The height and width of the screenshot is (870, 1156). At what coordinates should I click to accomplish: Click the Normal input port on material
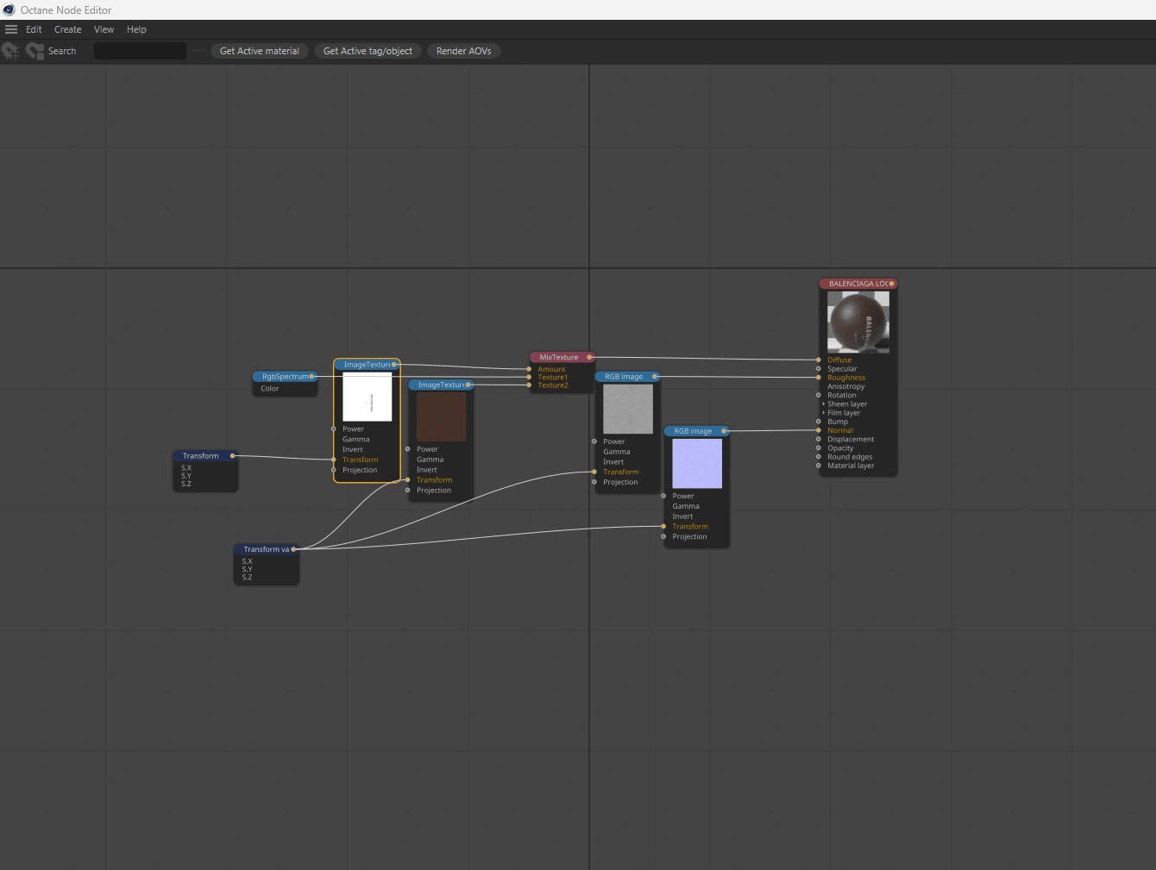pos(819,430)
